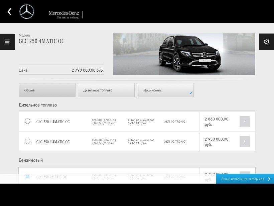Click the back arrow icon
Viewport: 274px width, 206px height.
click(x=9, y=12)
